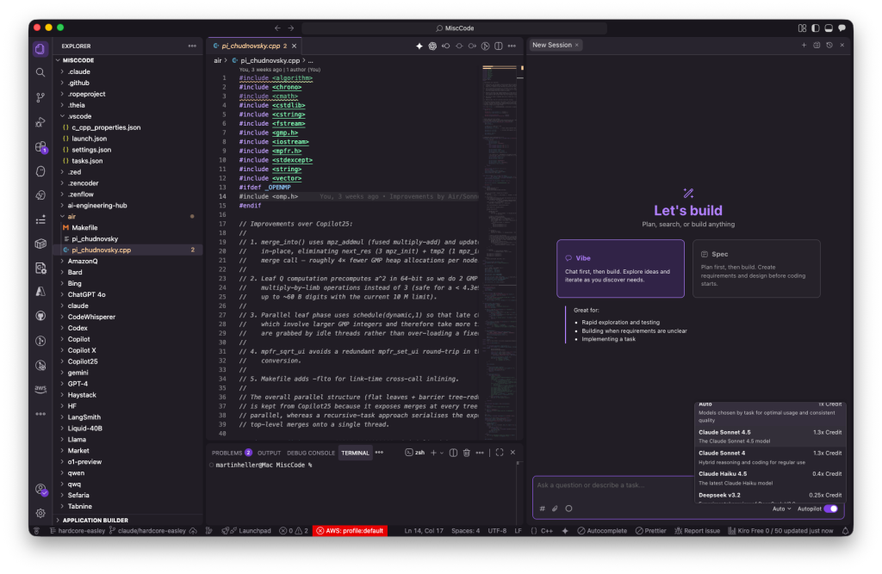
Task: Open launch.json in the explorer
Action: coord(89,139)
